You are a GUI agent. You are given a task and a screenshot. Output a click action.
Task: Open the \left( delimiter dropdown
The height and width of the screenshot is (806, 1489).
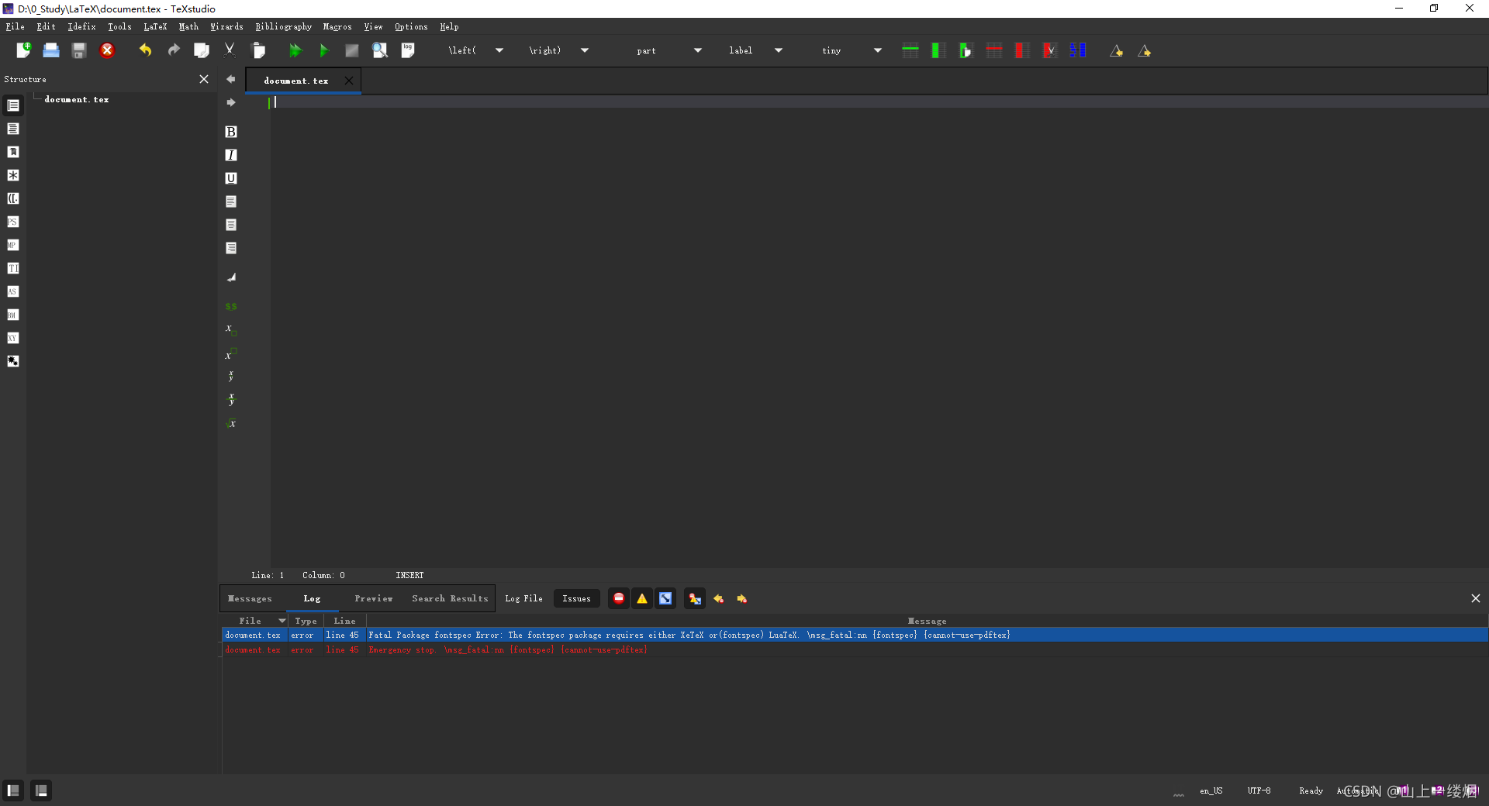499,50
